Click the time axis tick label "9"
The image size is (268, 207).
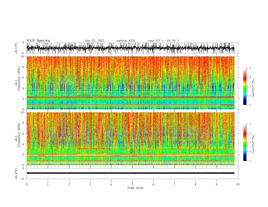[x=217, y=184]
